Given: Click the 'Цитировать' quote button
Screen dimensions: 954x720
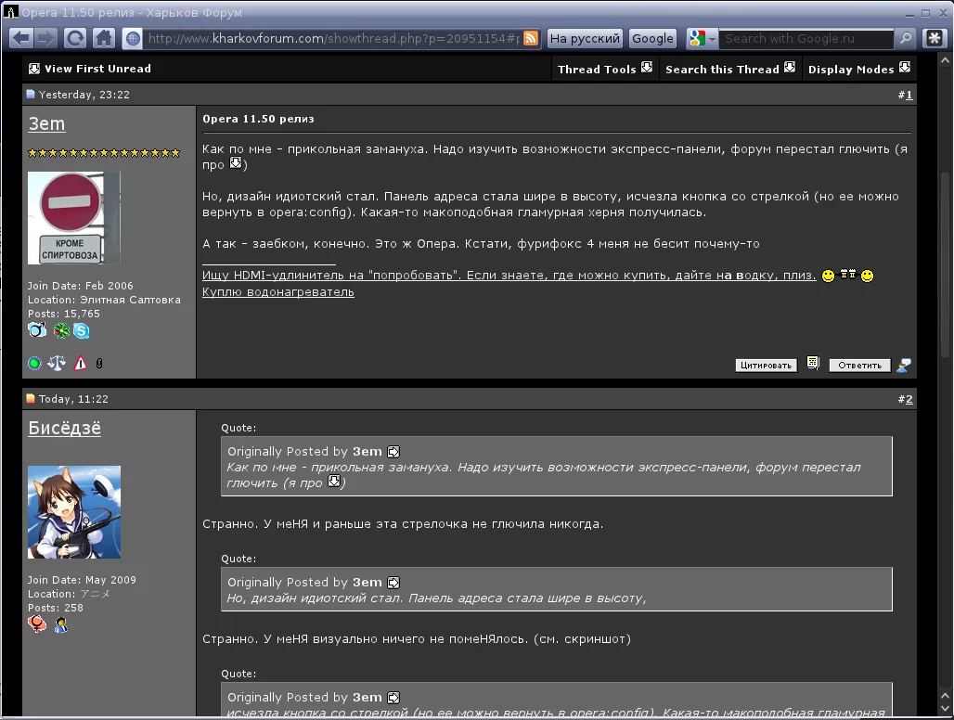Looking at the screenshot, I should (766, 365).
